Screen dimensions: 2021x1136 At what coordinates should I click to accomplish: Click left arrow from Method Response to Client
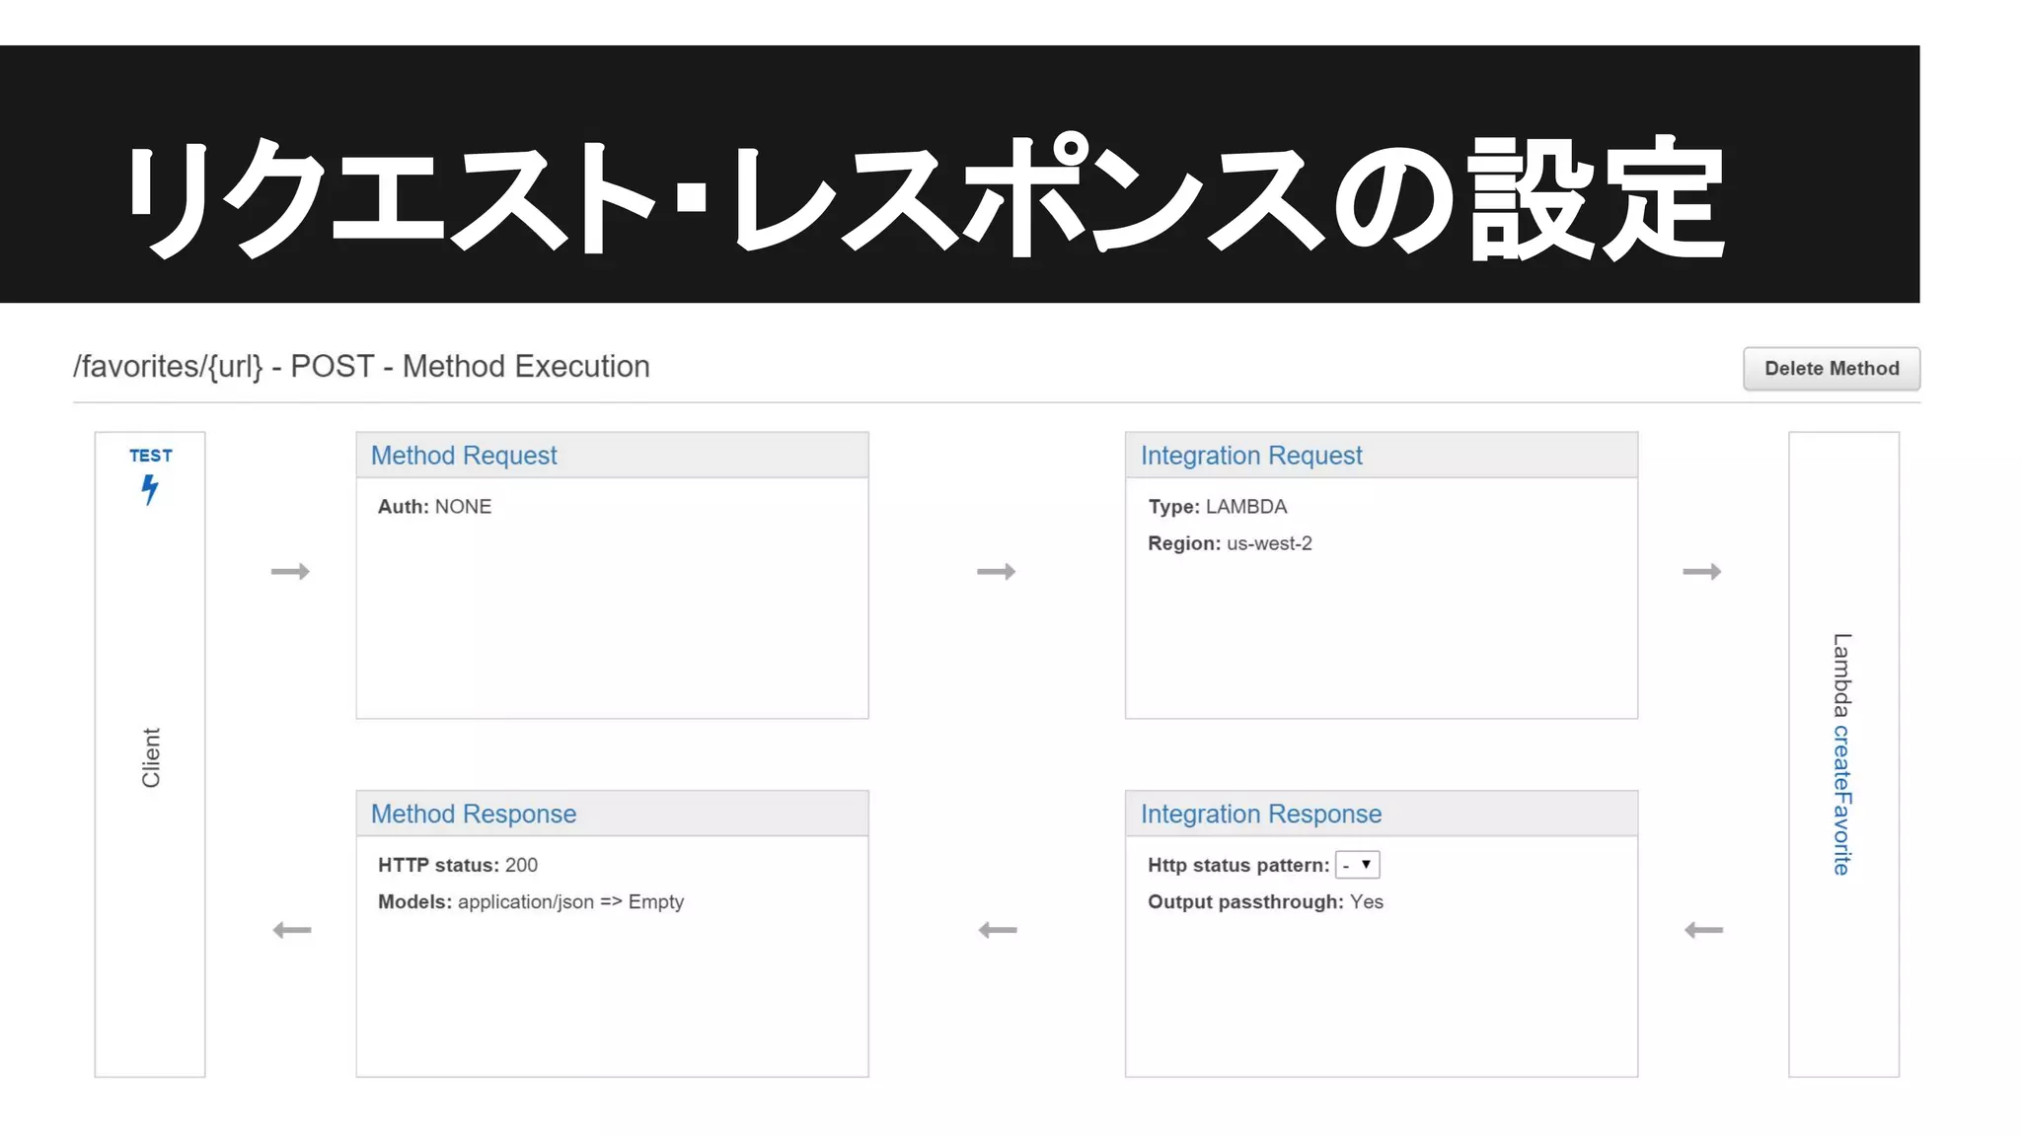click(292, 930)
